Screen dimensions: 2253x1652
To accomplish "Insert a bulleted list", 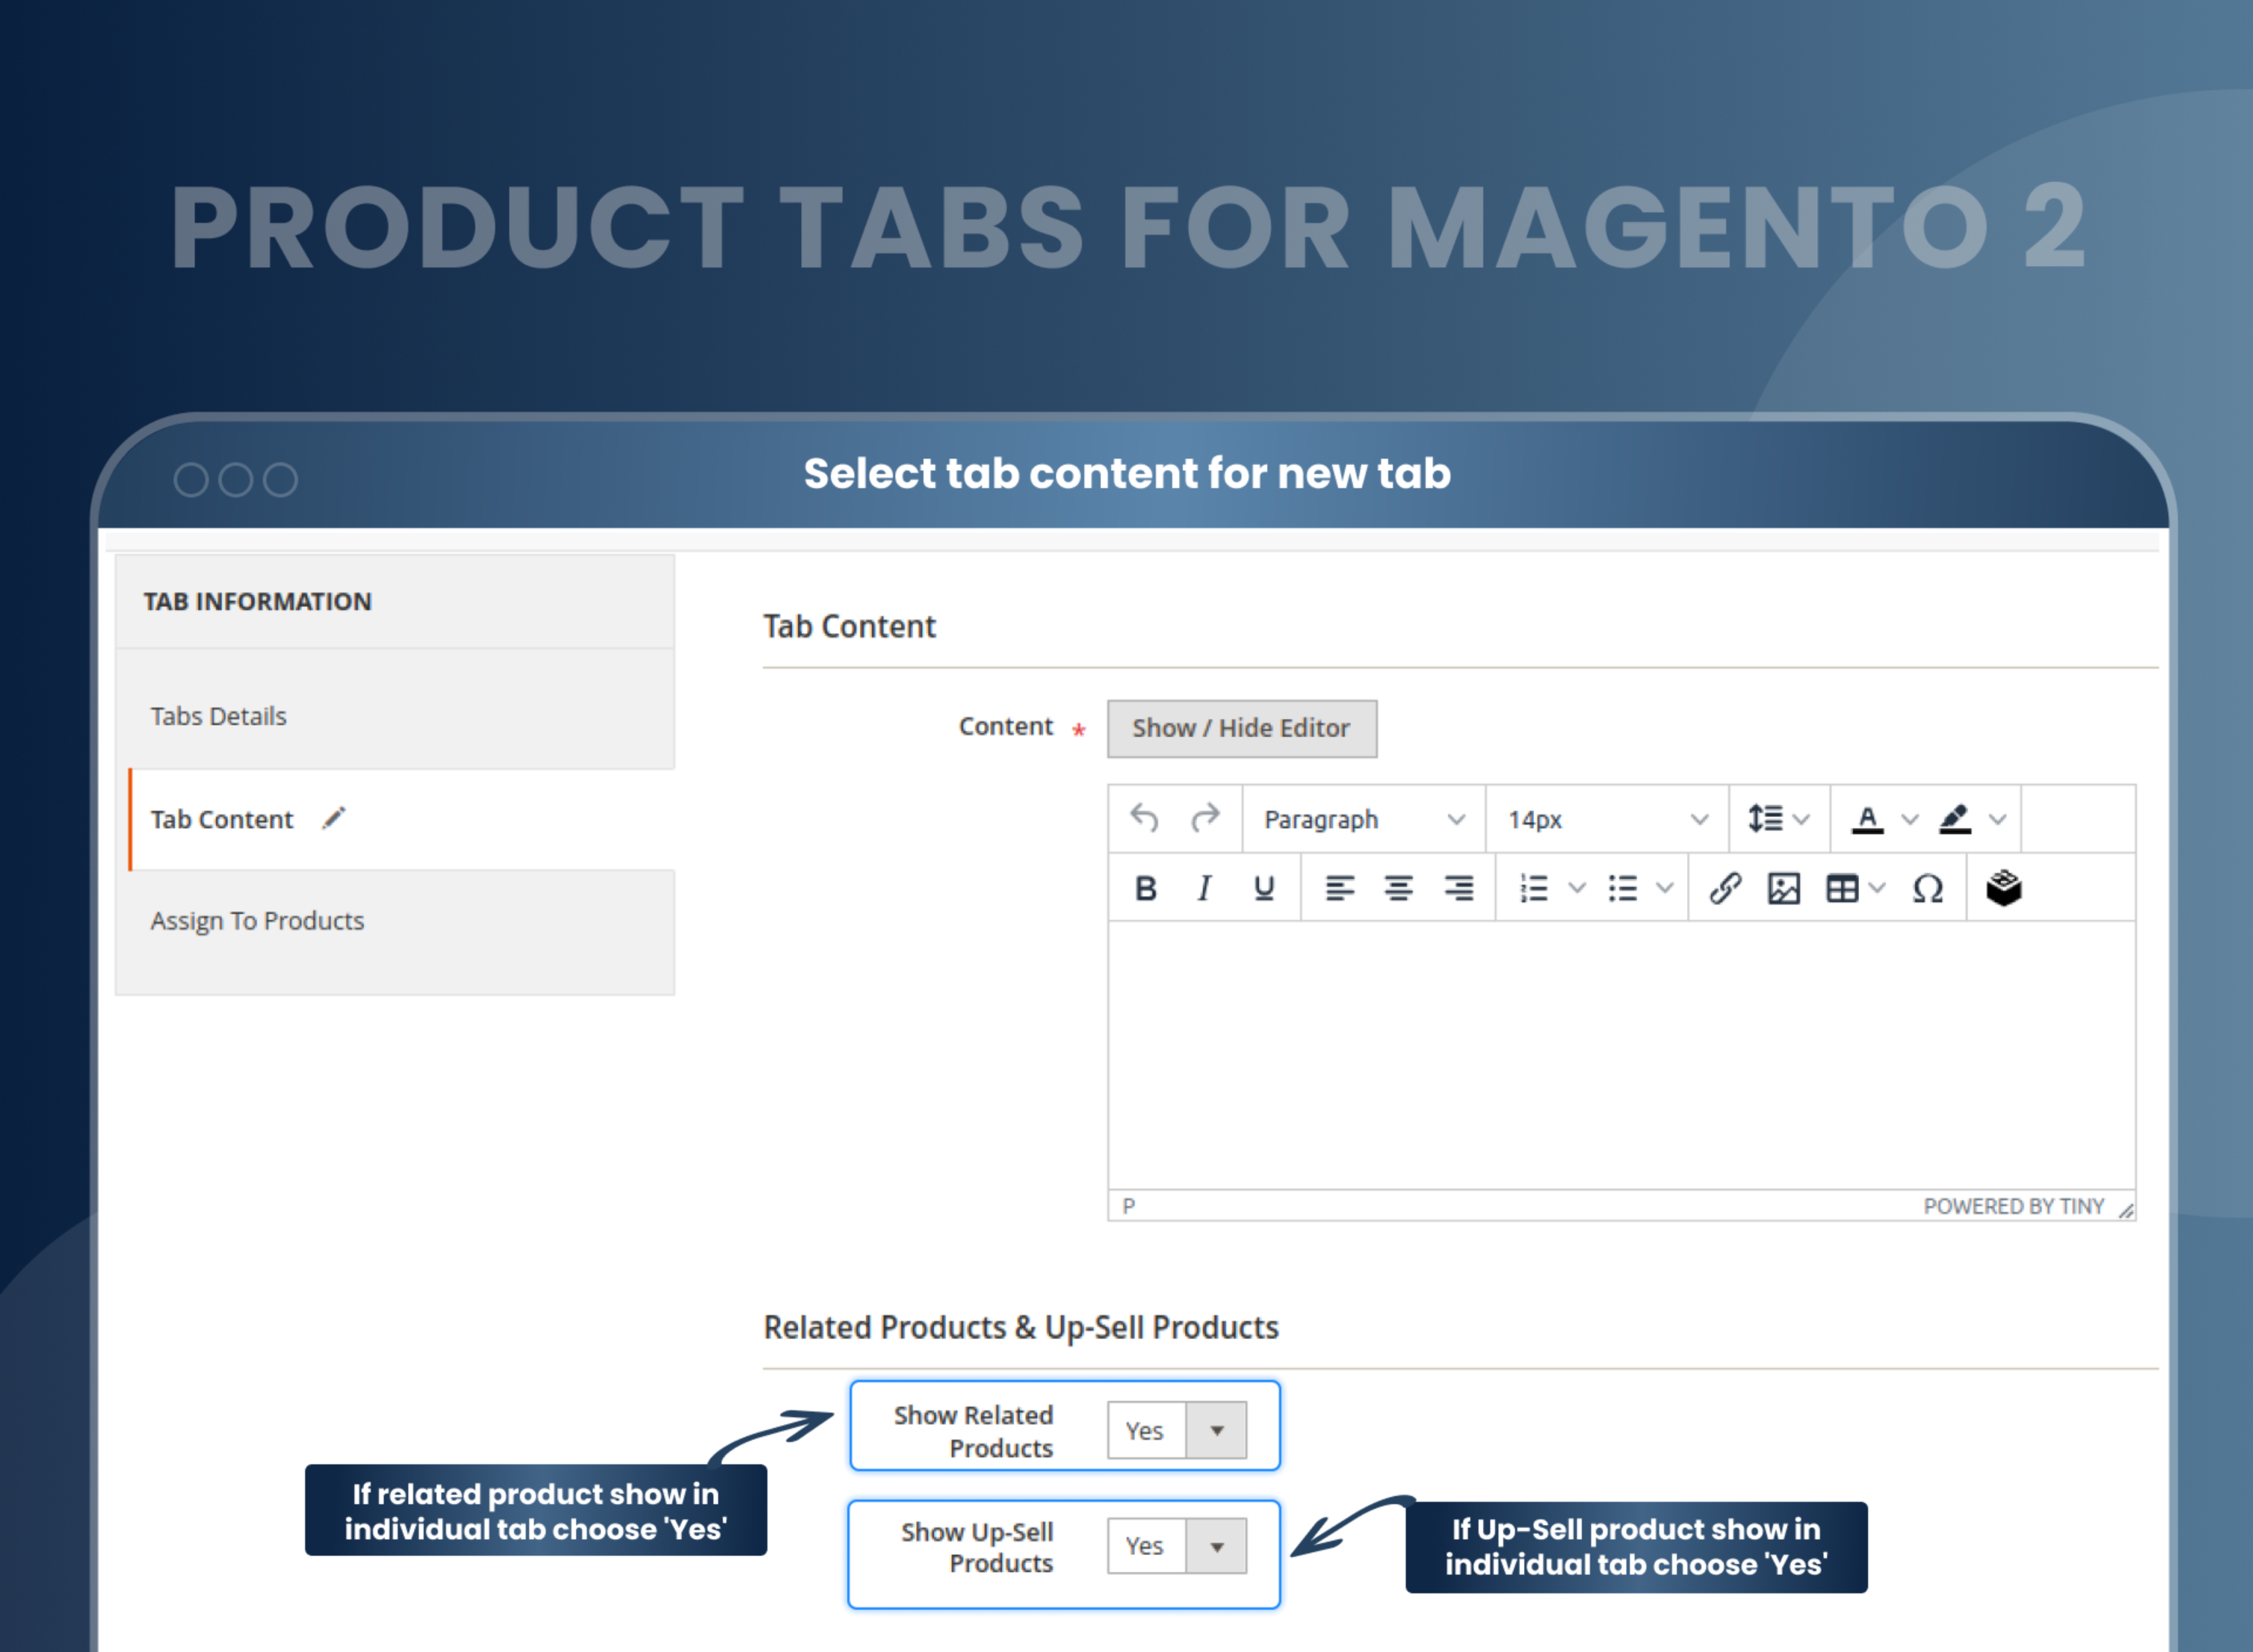I will [x=1623, y=888].
